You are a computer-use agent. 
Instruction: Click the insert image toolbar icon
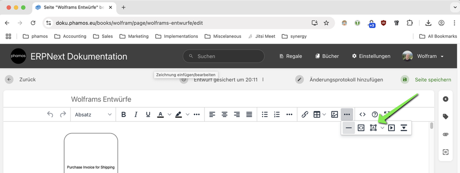(334, 114)
